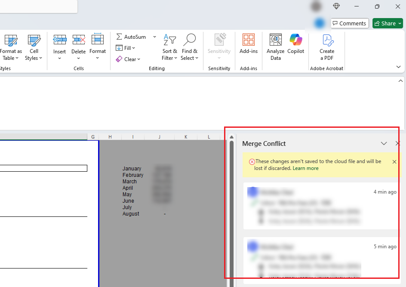Open Fill options

tap(125, 48)
